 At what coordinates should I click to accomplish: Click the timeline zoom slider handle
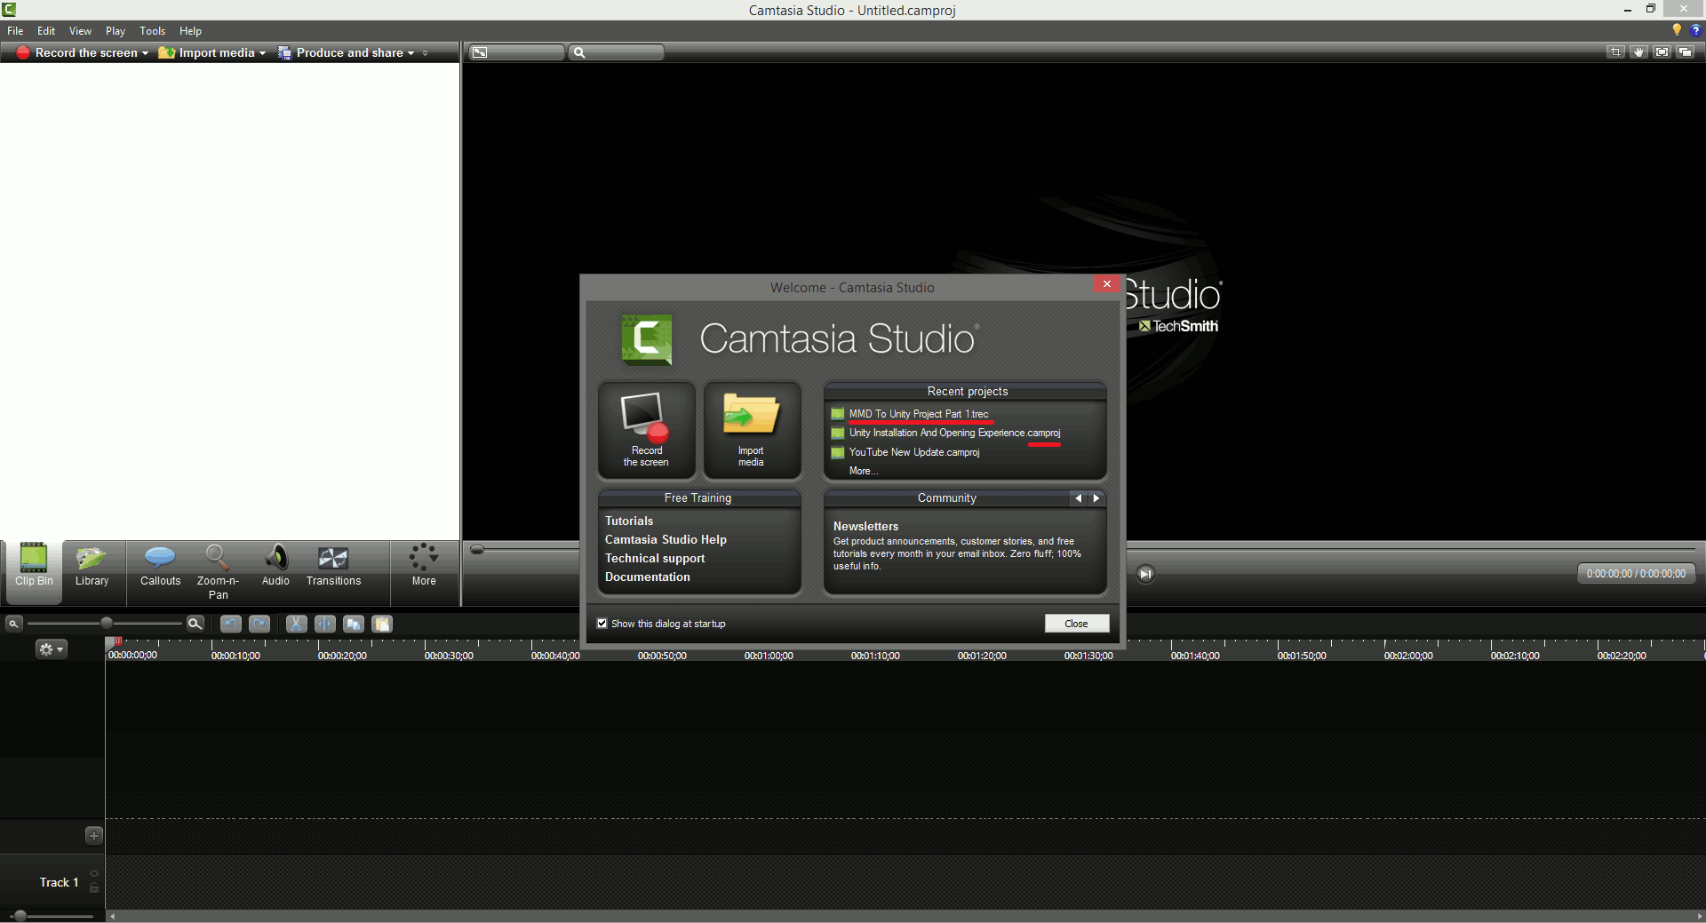click(x=107, y=624)
